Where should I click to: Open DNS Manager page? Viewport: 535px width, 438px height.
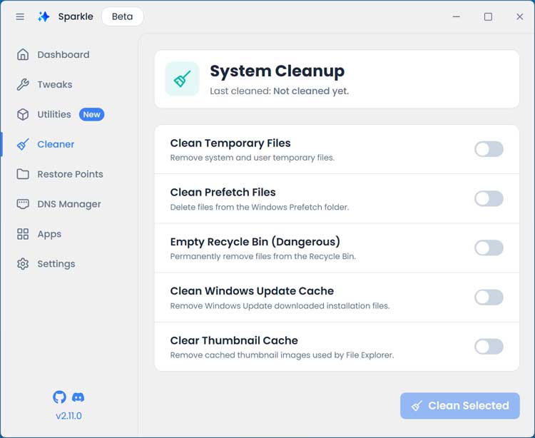click(69, 204)
